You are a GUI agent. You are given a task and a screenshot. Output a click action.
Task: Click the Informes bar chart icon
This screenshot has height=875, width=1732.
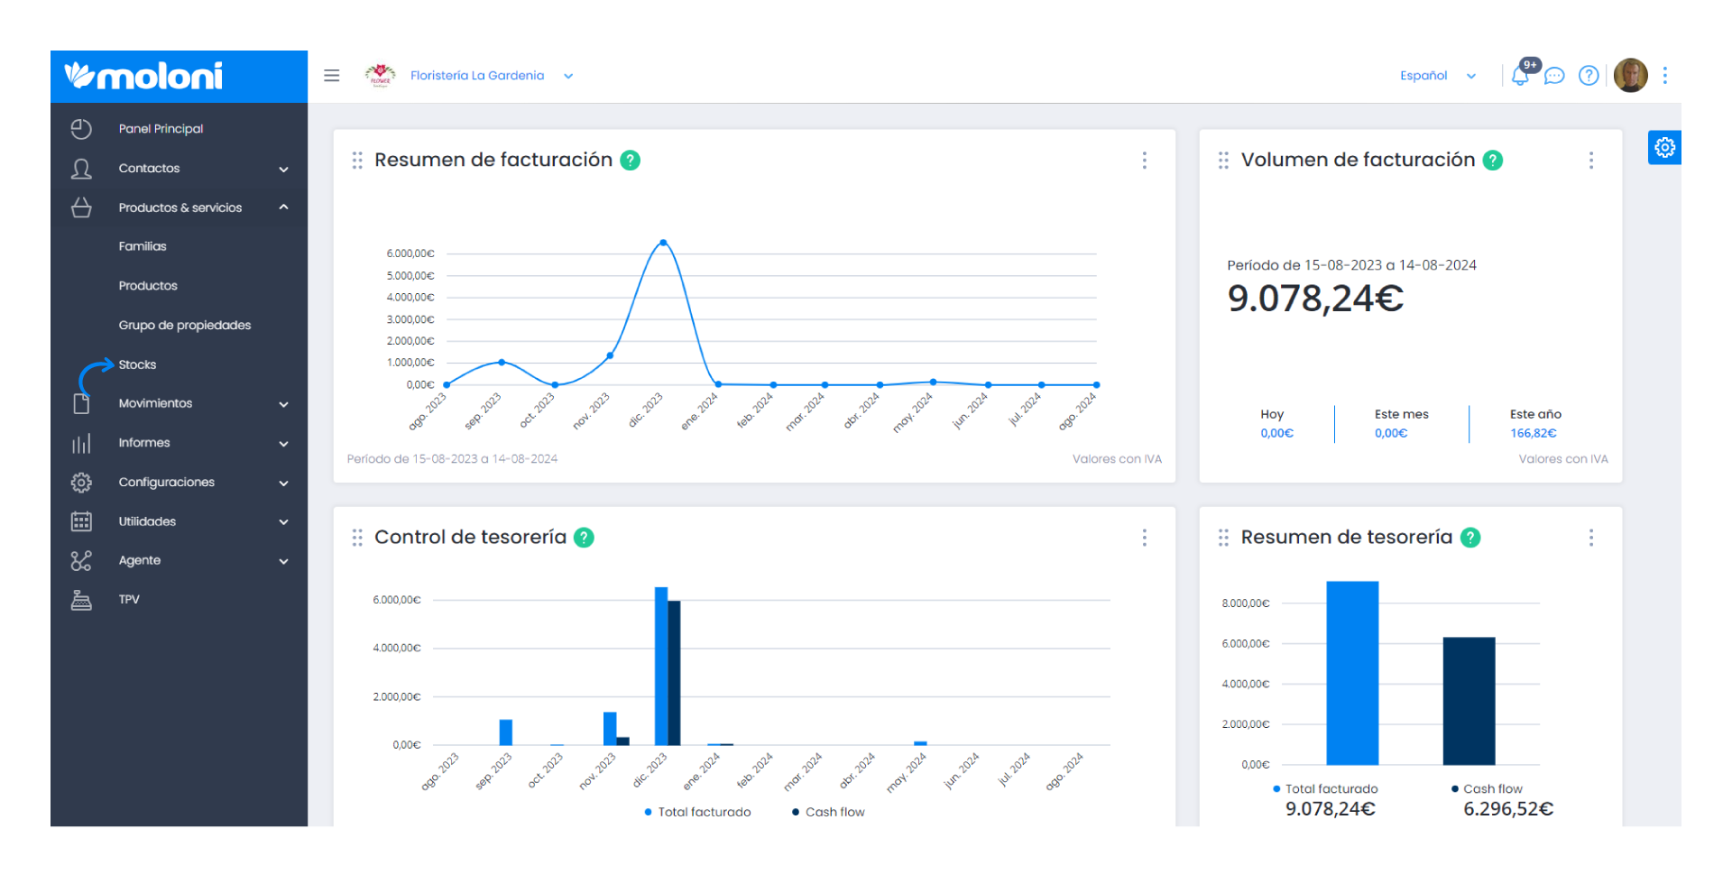[81, 443]
